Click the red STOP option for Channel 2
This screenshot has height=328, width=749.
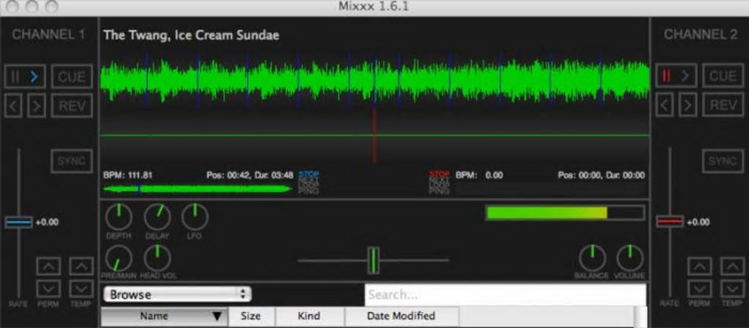pos(439,174)
